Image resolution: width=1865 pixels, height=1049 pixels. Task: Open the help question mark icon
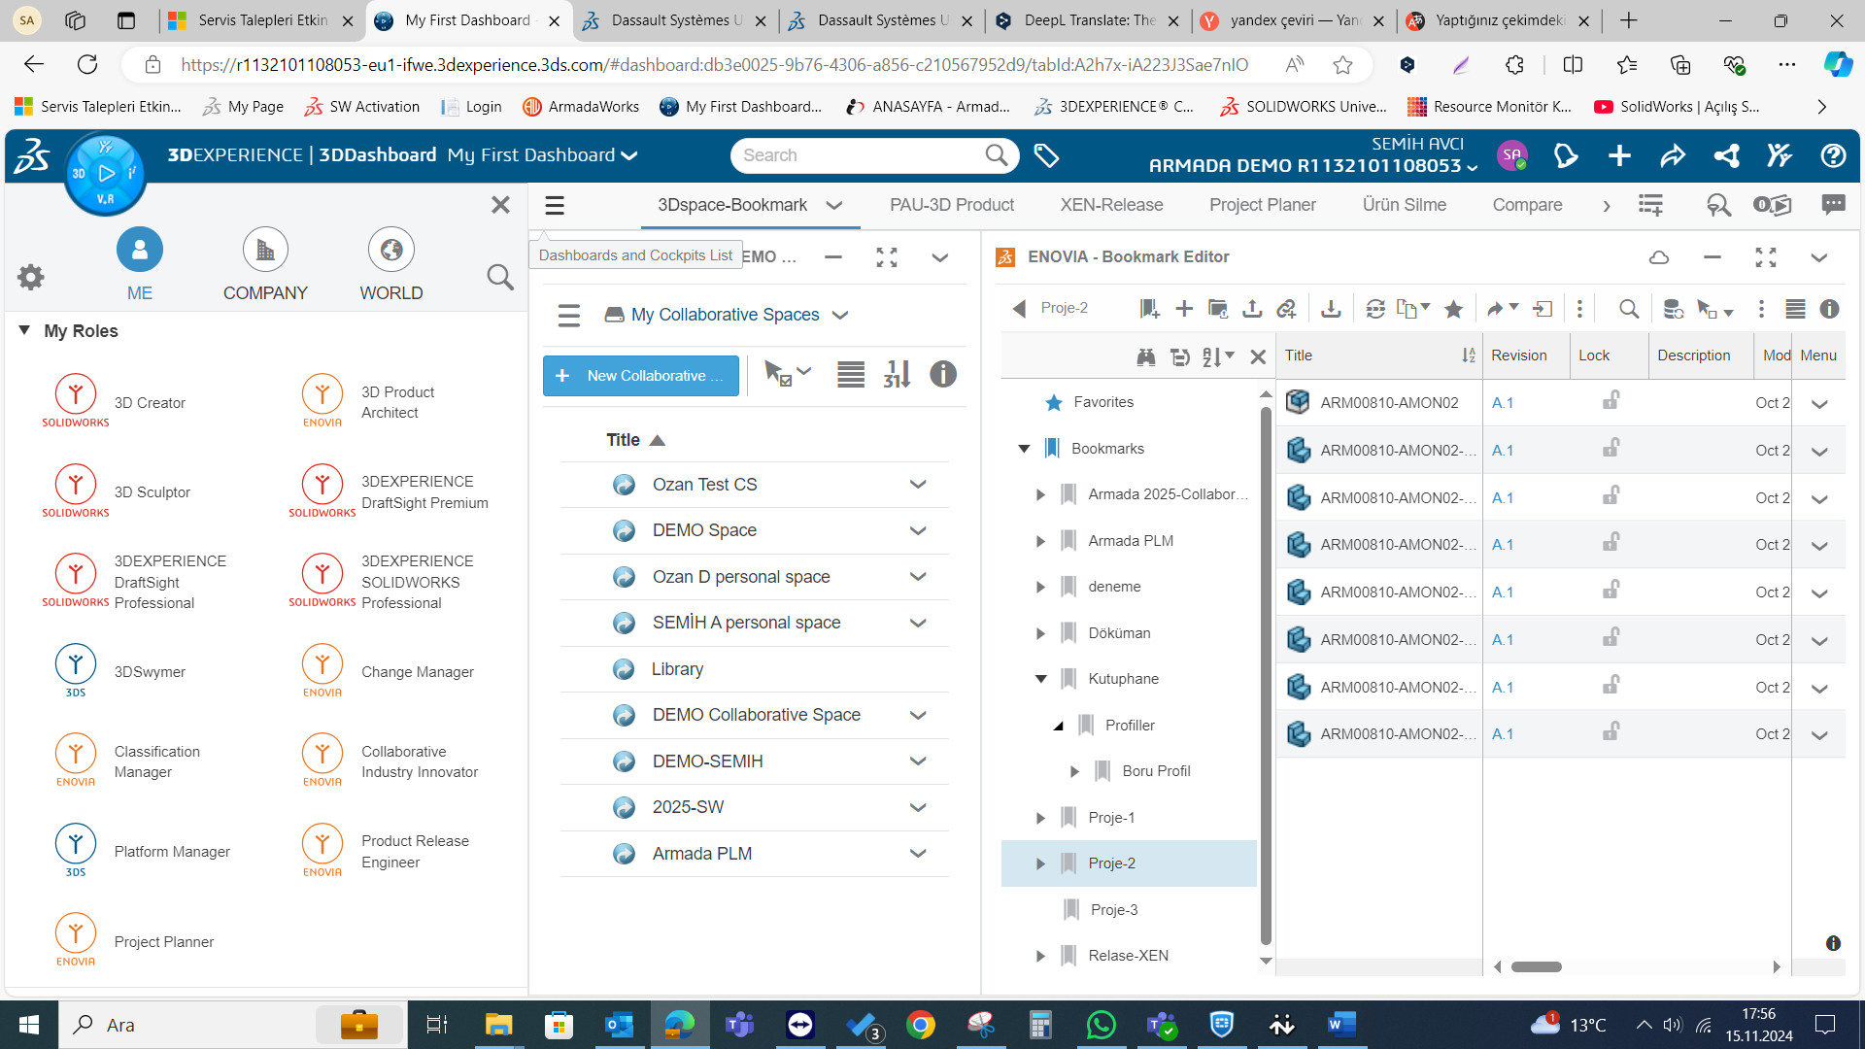click(1833, 155)
